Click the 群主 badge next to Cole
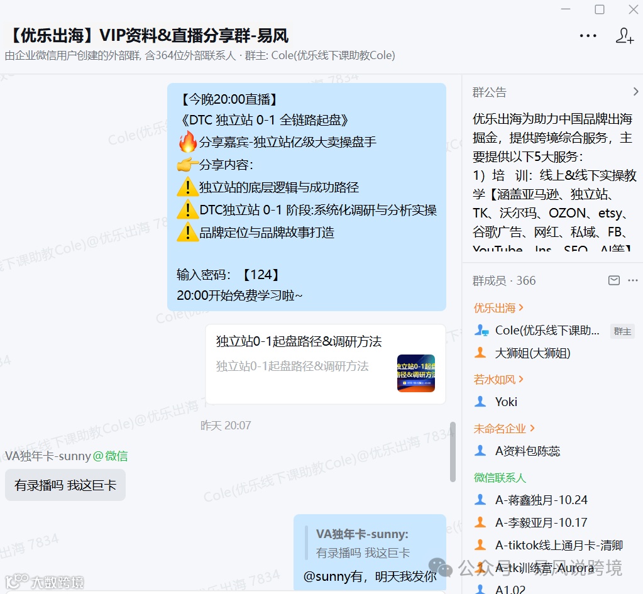Screen dimensions: 643x594 622,331
